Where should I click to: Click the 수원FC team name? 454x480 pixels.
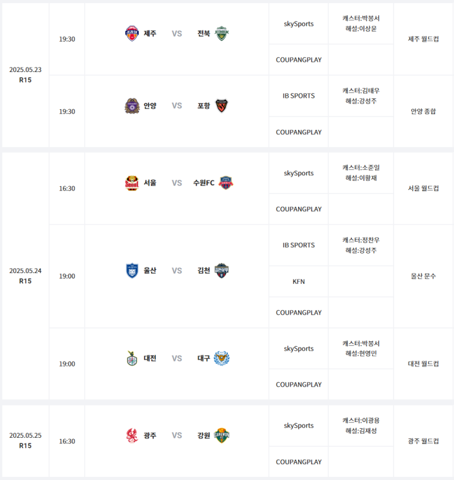(203, 183)
